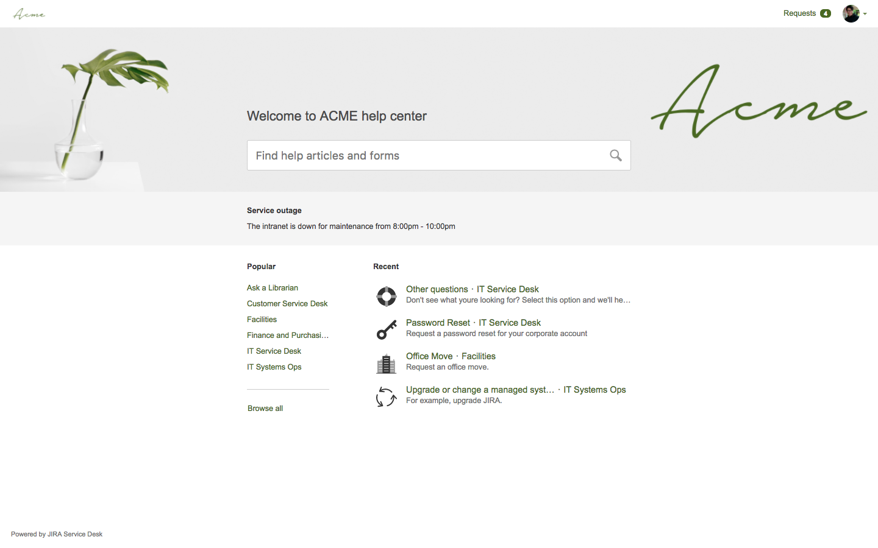Open the Requests menu
Screen dimensions: 878x548
click(800, 13)
